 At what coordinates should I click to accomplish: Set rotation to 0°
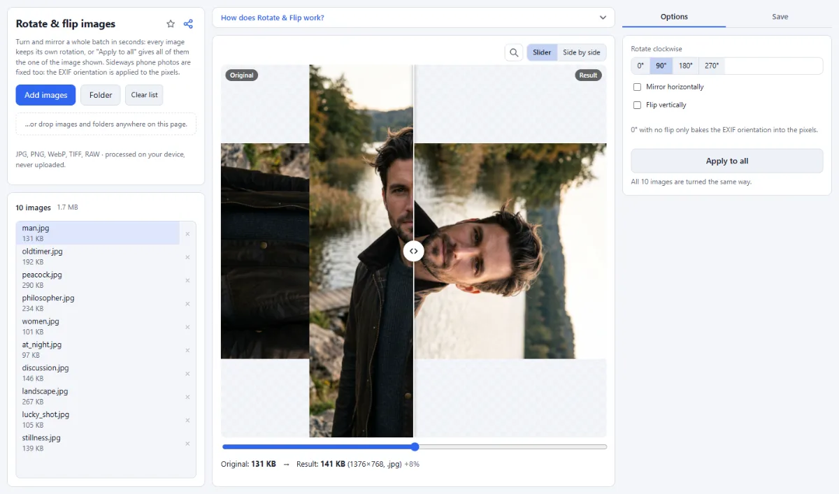[x=640, y=66]
